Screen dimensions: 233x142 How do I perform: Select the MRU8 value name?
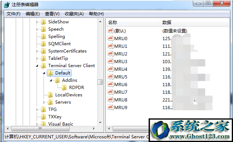[121, 100]
